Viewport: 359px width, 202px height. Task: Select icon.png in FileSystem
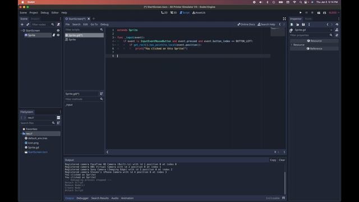34,143
